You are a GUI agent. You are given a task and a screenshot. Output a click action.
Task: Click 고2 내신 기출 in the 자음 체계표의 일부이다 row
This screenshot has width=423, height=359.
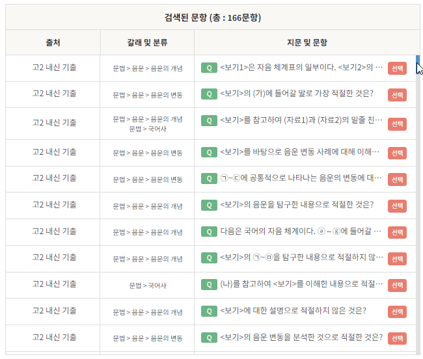[x=54, y=68]
